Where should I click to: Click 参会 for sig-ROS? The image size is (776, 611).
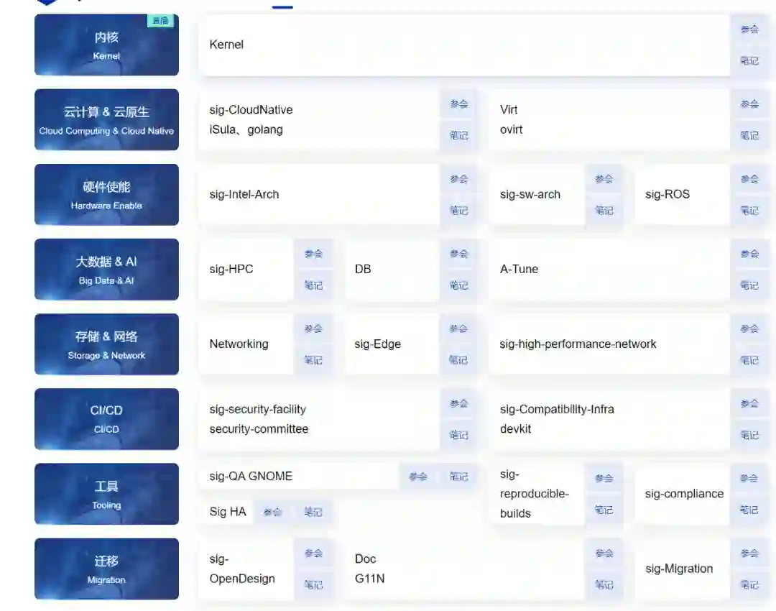coord(749,179)
